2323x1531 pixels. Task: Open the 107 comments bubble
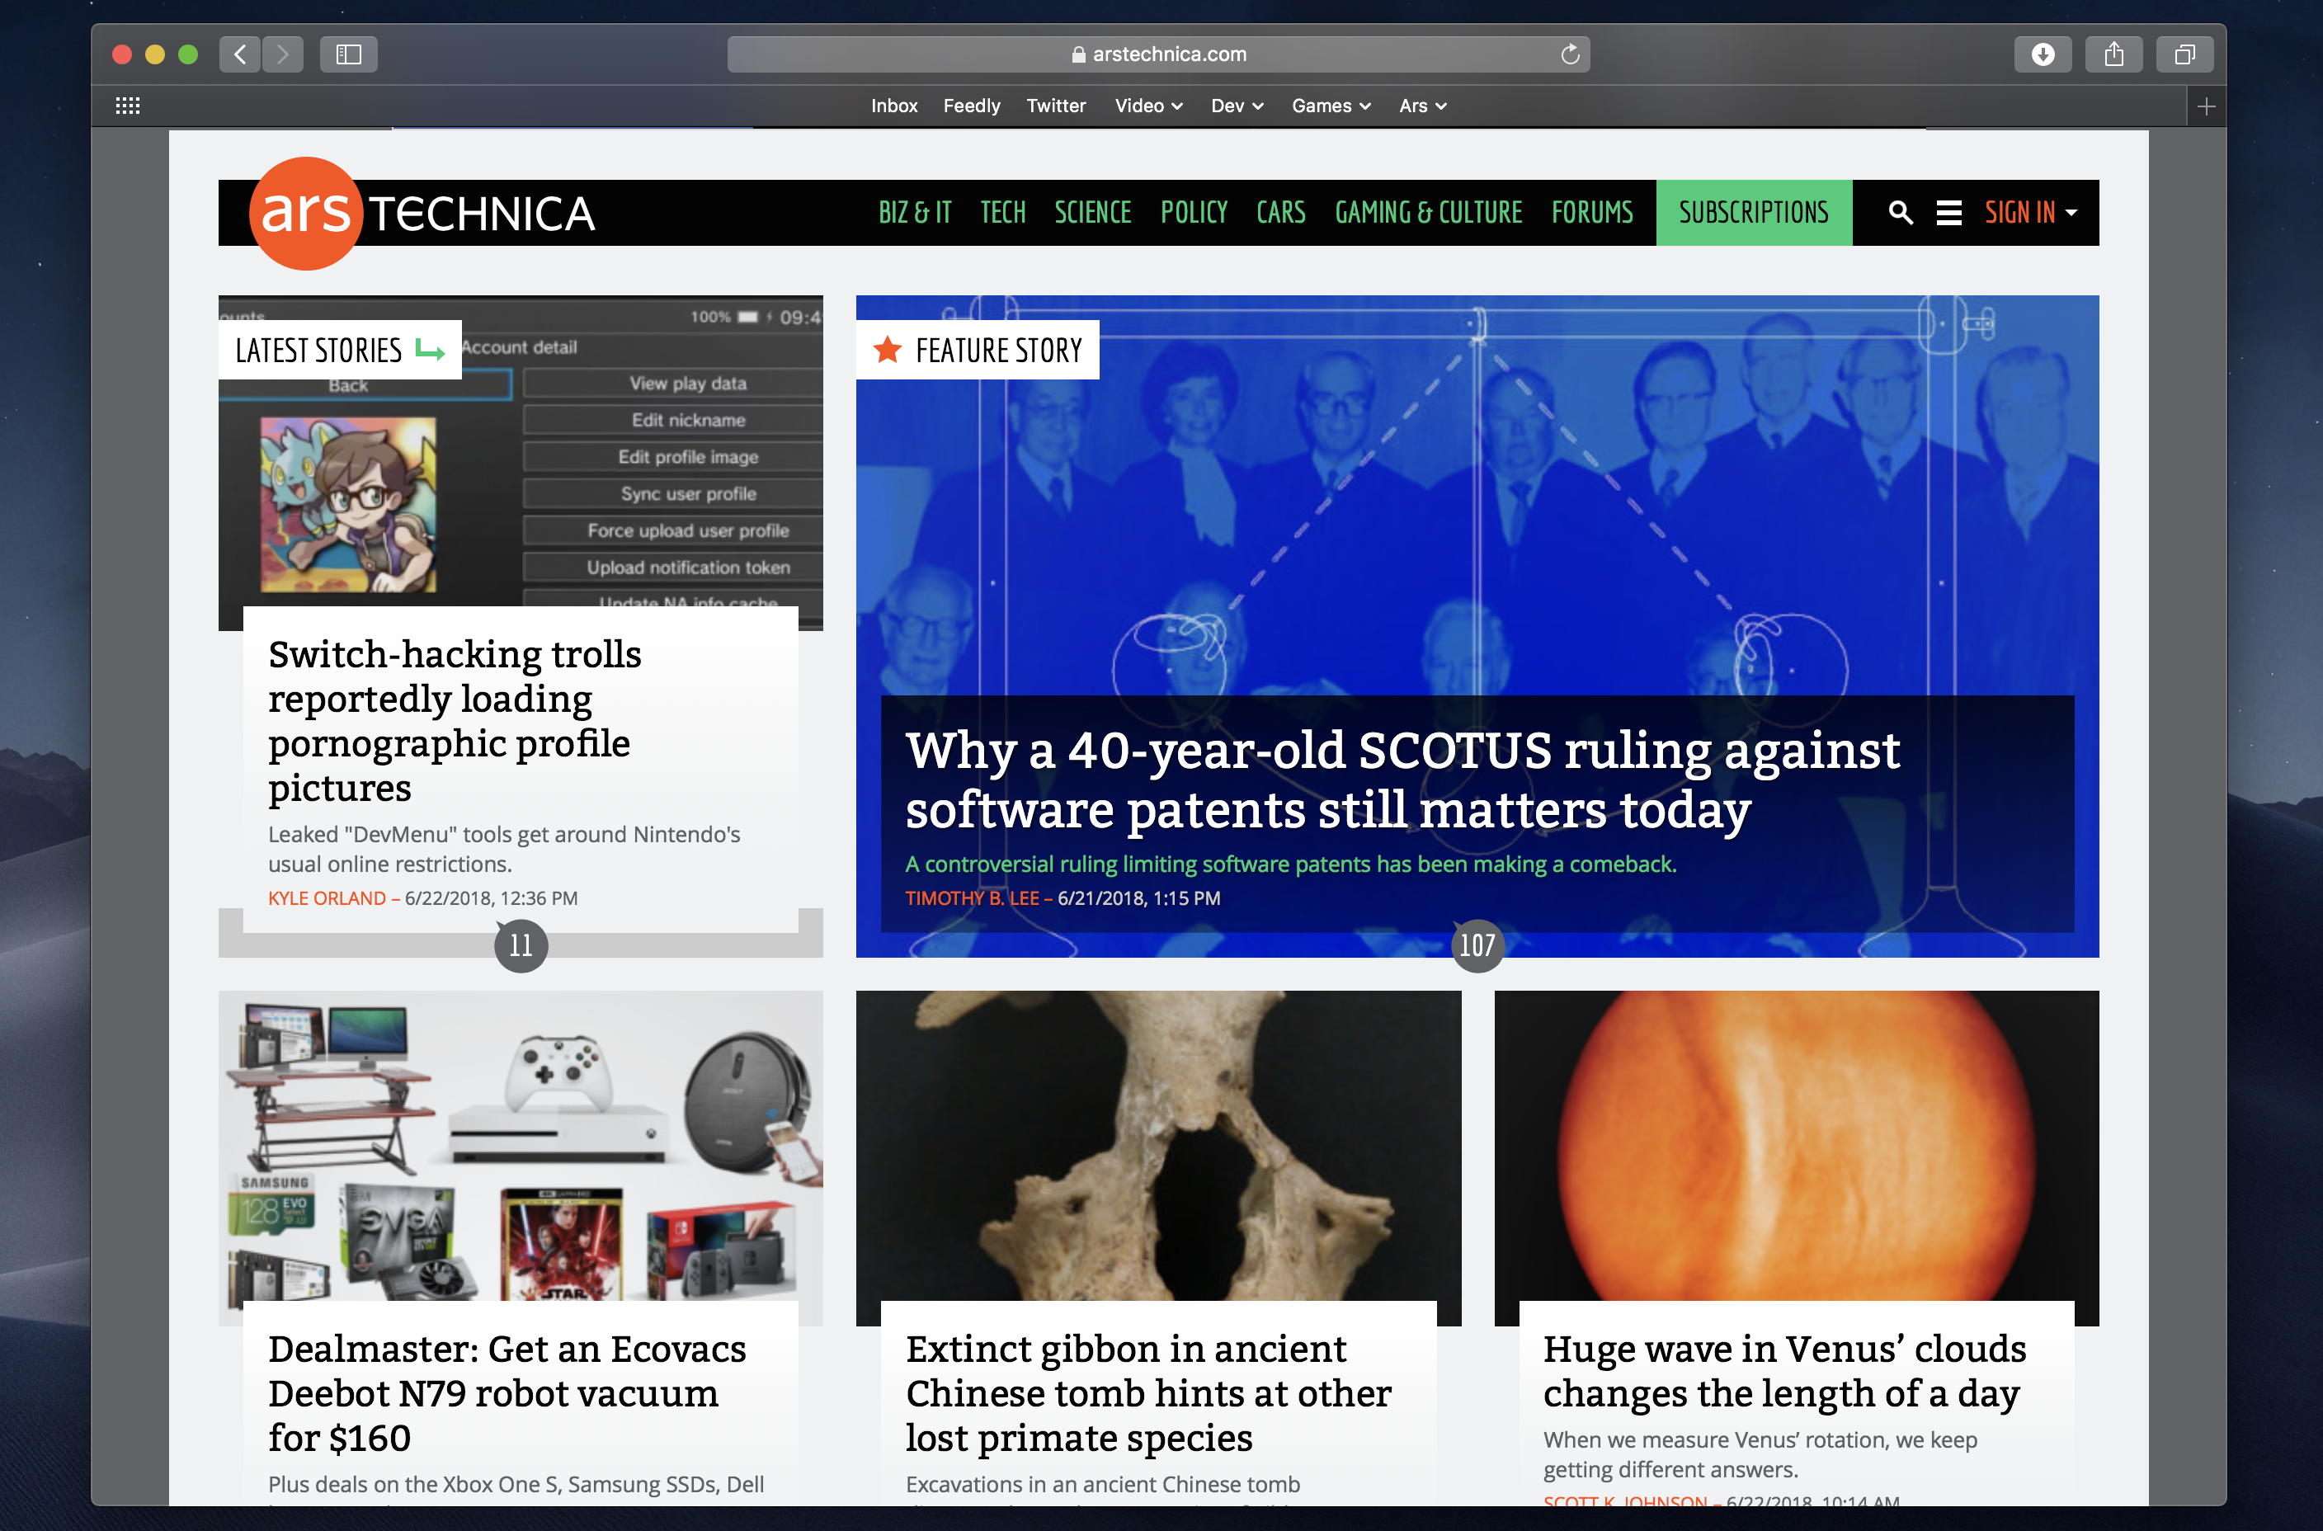1477,945
